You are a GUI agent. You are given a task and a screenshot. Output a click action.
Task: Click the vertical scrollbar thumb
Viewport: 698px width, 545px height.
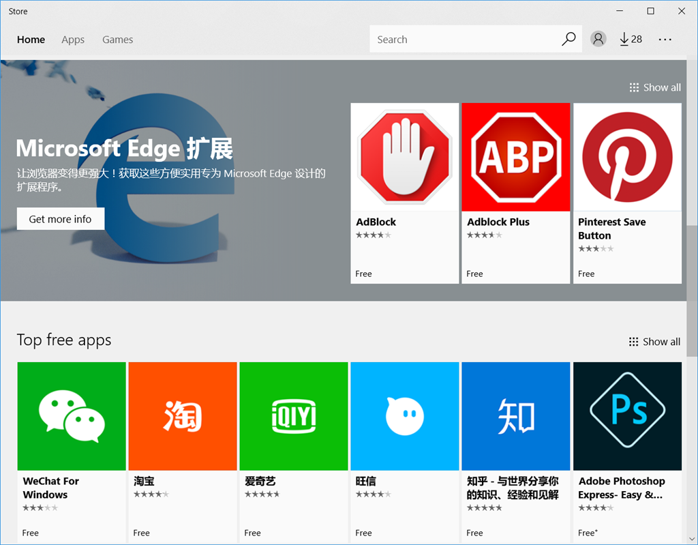pyautogui.click(x=693, y=291)
